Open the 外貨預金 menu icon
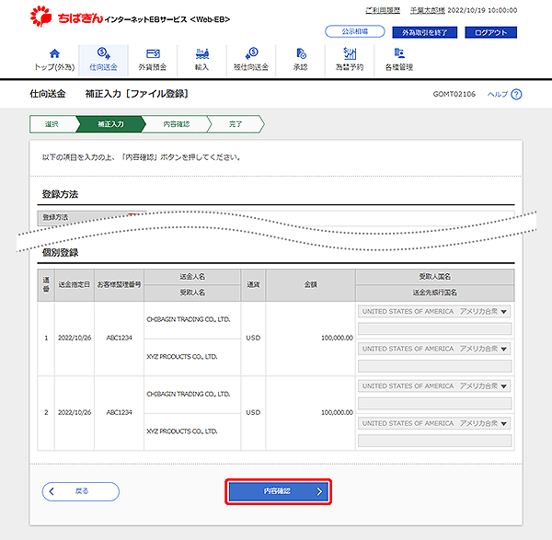 [152, 53]
